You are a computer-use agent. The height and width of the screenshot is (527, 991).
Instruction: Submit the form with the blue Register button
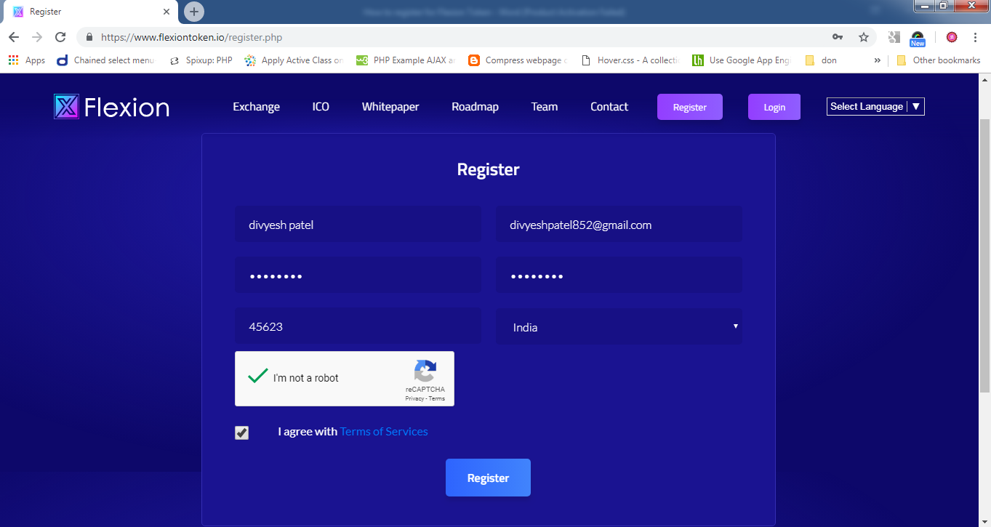(488, 478)
